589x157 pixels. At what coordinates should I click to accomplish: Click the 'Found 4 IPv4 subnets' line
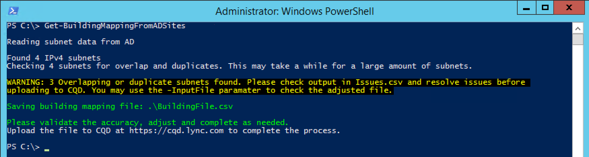pos(54,58)
